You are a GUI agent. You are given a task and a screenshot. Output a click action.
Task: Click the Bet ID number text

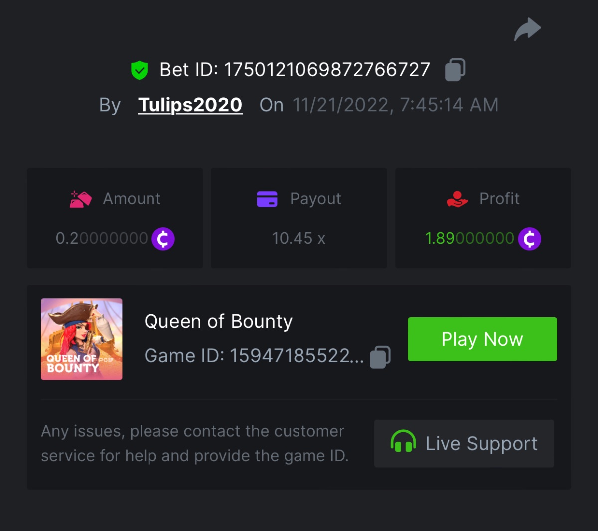[x=327, y=70]
